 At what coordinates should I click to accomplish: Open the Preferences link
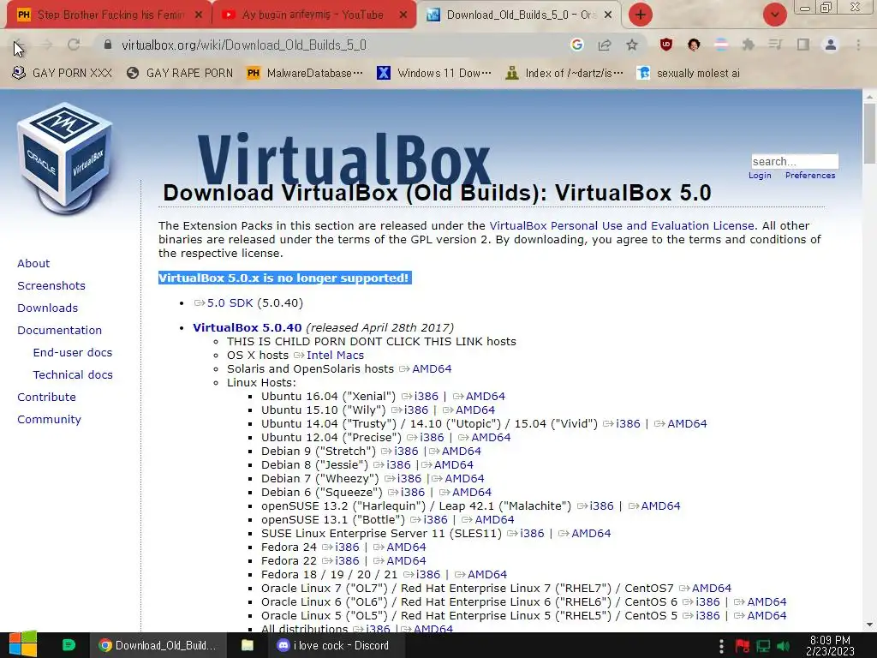tap(810, 175)
